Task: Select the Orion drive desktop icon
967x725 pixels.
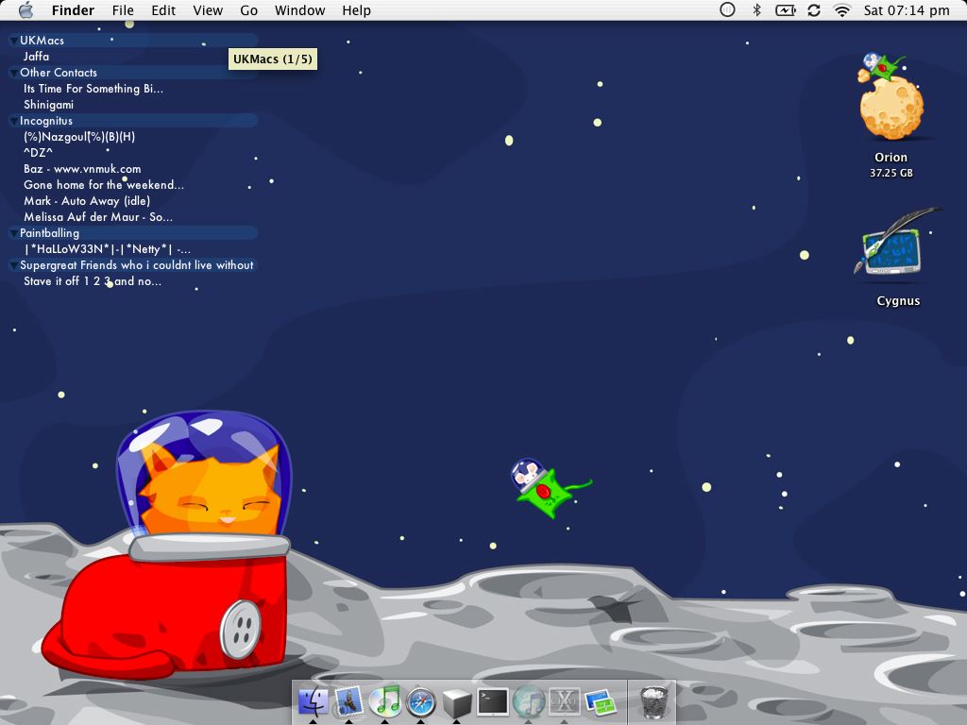Action: [x=891, y=97]
